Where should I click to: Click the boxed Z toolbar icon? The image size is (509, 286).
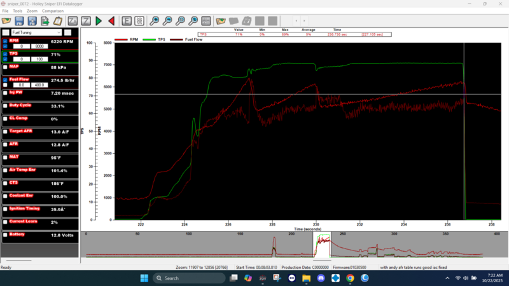[85, 21]
